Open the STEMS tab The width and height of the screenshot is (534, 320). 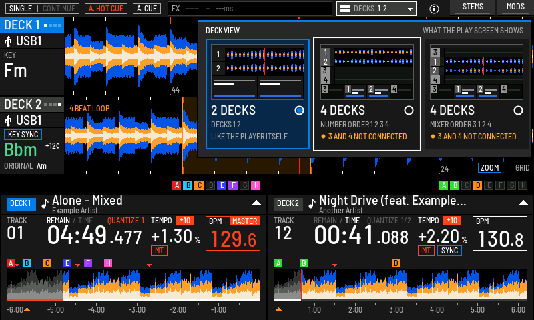473,7
